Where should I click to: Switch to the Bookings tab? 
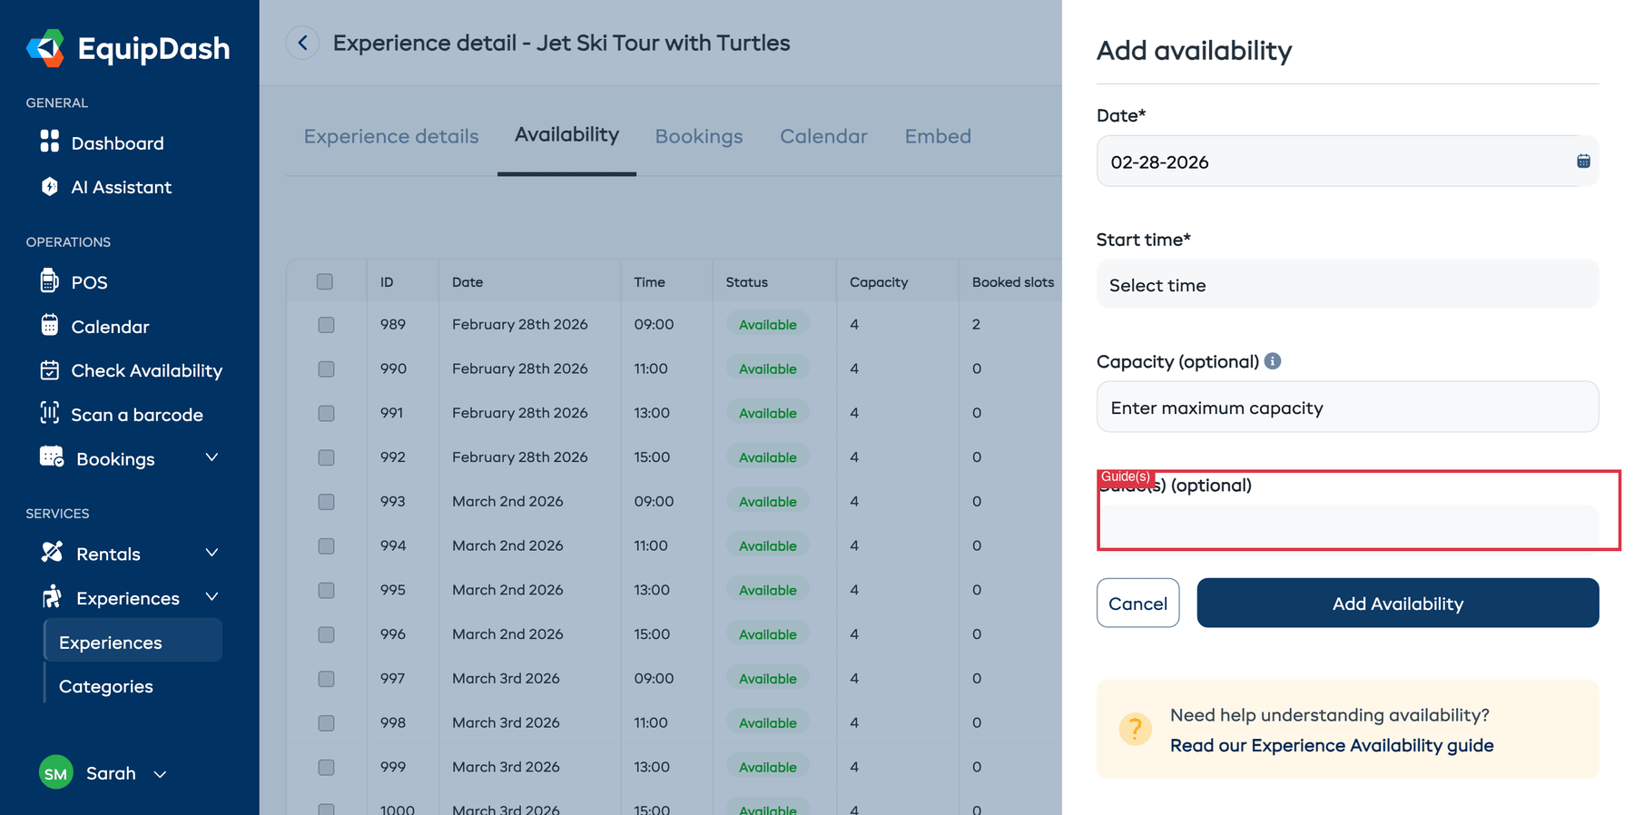coord(699,136)
